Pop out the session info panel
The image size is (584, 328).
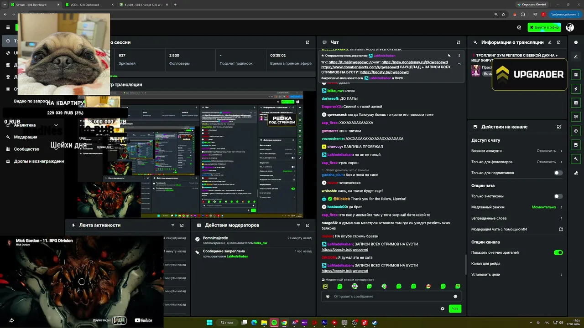pyautogui.click(x=308, y=42)
